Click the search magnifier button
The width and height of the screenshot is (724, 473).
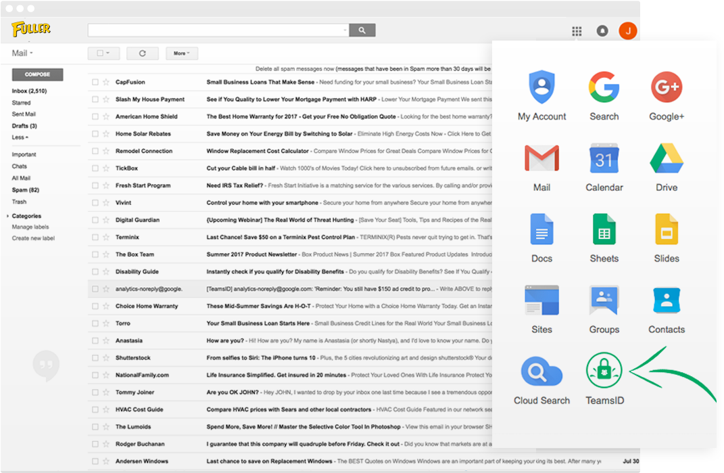(x=362, y=30)
